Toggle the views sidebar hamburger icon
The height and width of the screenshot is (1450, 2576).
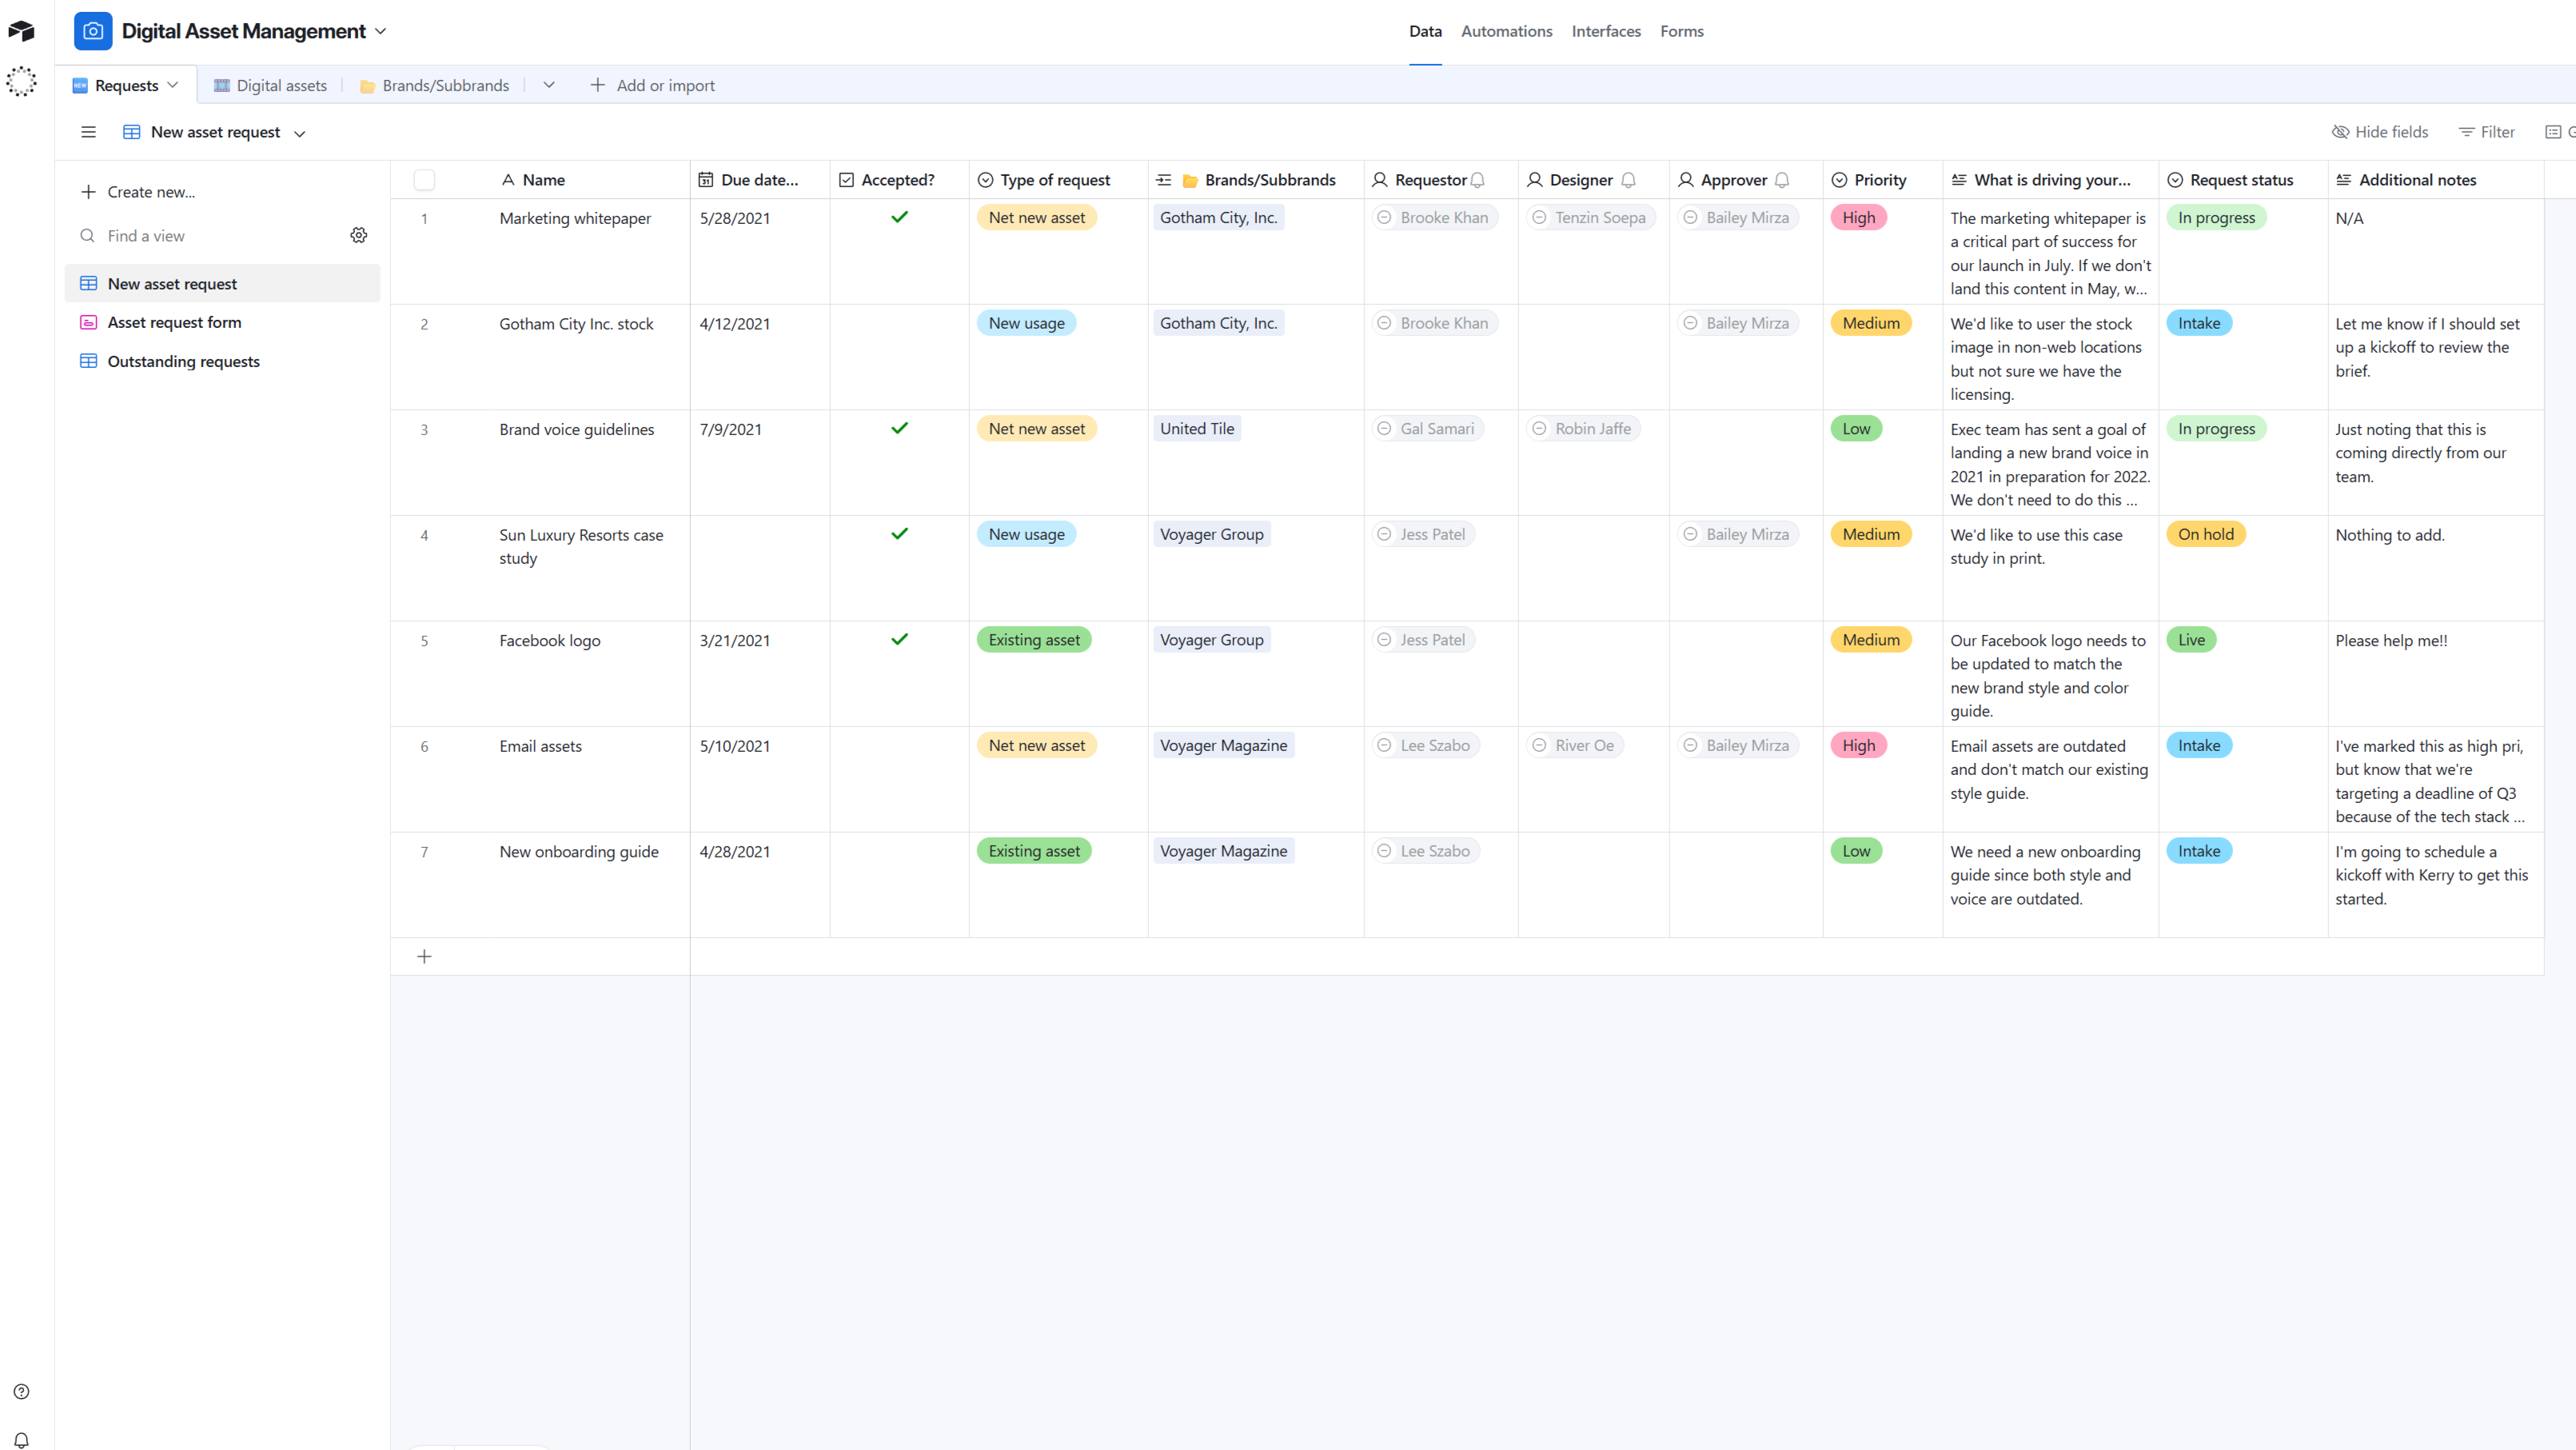(x=88, y=132)
